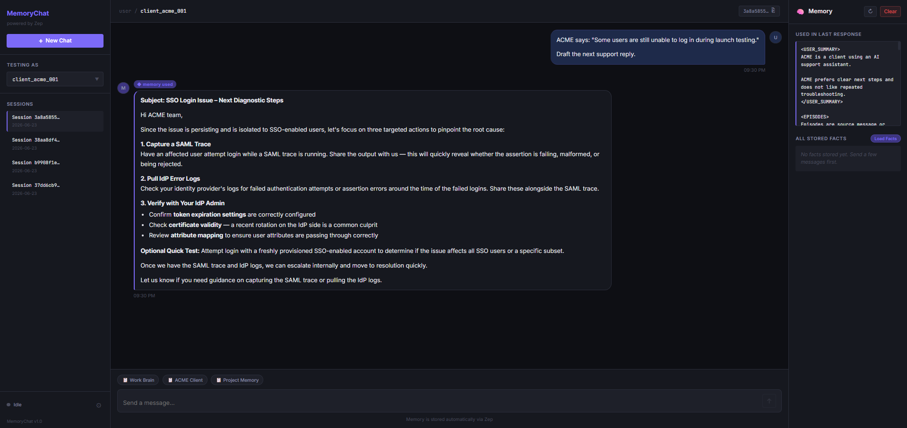Clear the memory panel

point(890,11)
